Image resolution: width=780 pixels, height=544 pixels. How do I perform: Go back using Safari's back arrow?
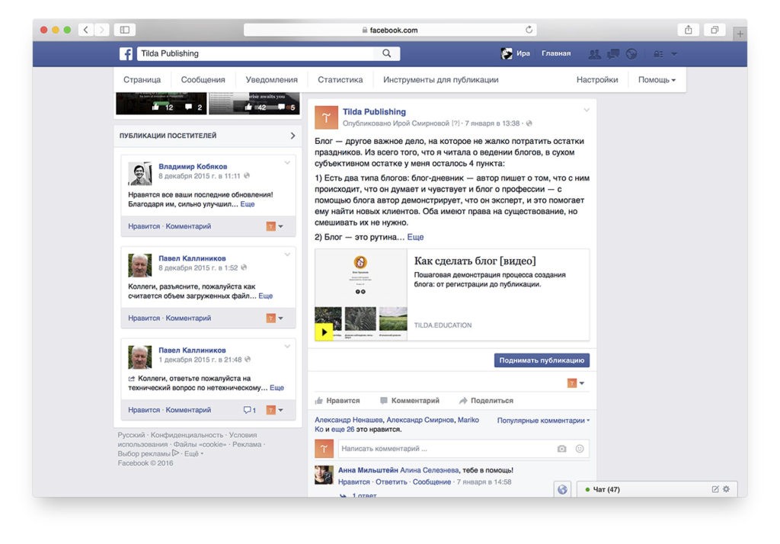coord(86,30)
